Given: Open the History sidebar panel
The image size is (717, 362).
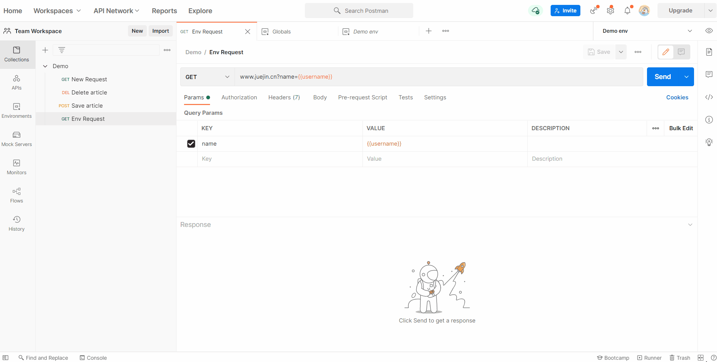Looking at the screenshot, I should click(x=17, y=224).
